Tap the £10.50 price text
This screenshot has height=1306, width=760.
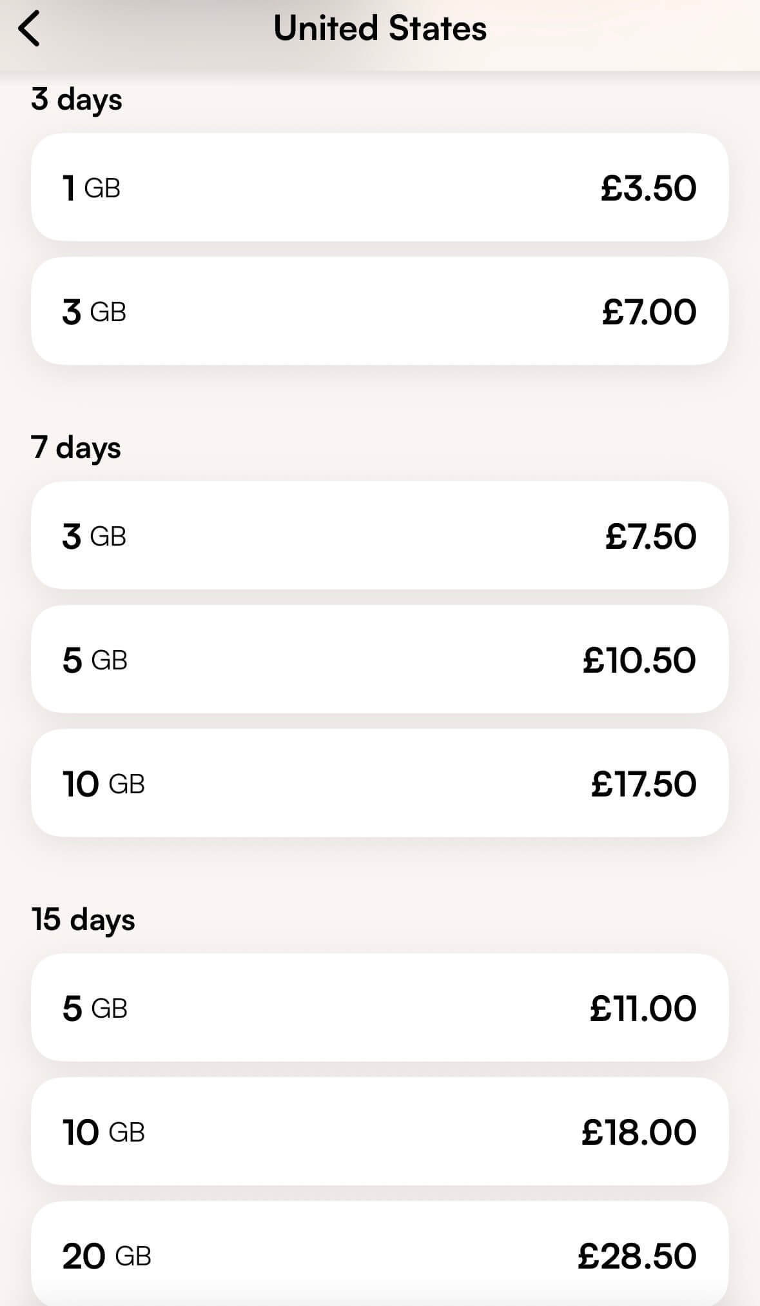pos(639,660)
